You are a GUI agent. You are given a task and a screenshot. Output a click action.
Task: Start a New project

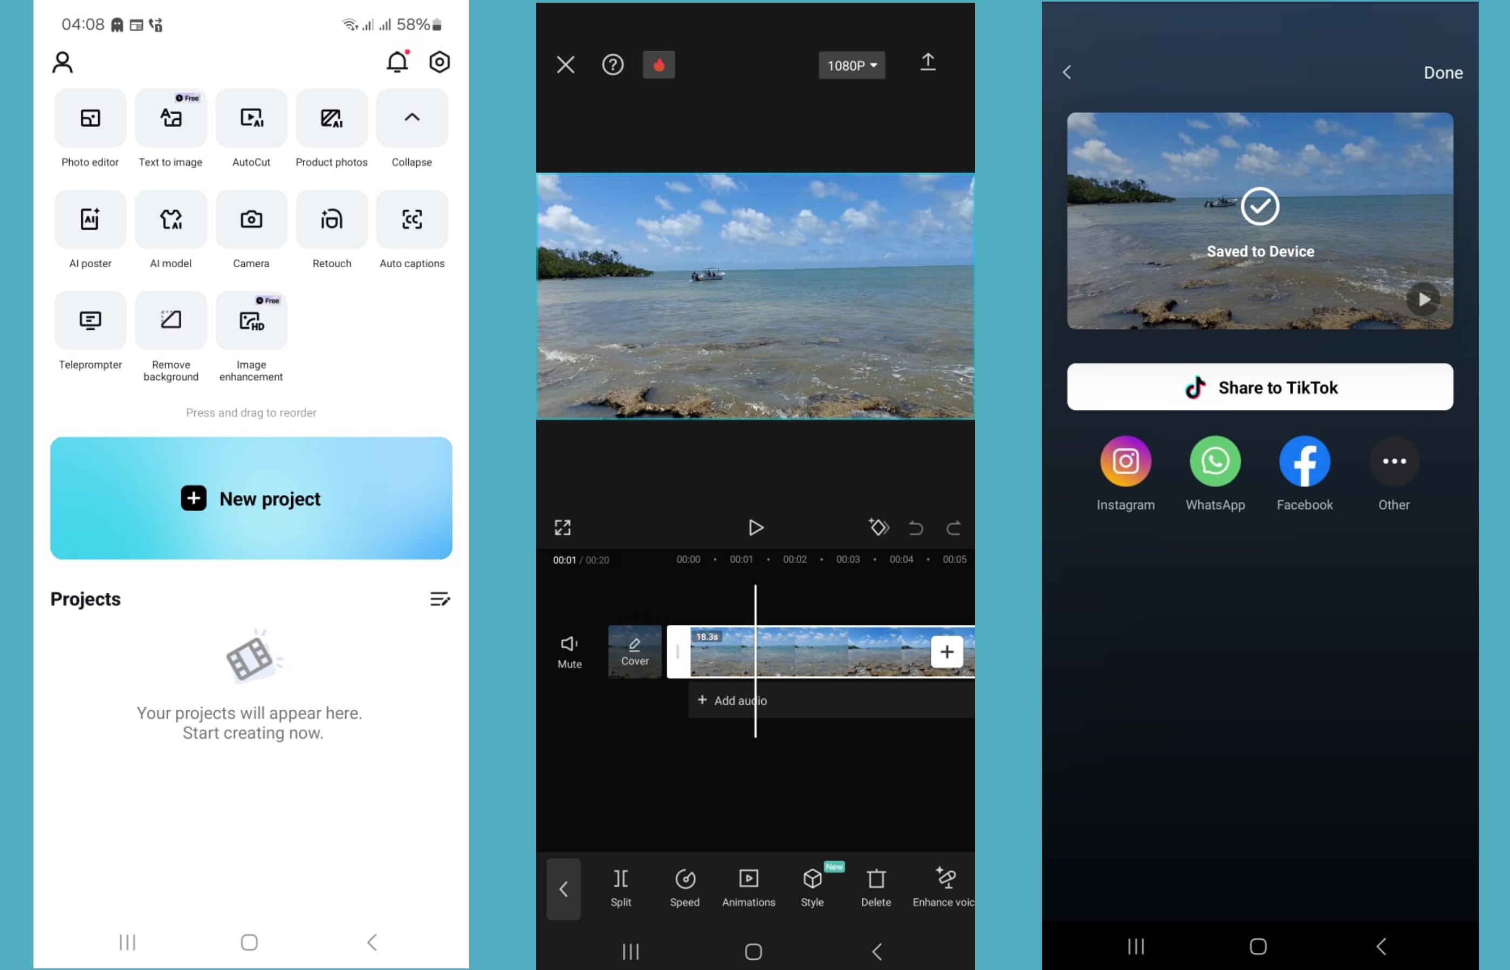pyautogui.click(x=251, y=498)
